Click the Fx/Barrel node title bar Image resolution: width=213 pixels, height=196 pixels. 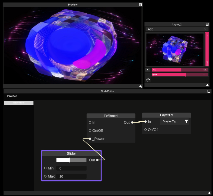tap(111, 116)
